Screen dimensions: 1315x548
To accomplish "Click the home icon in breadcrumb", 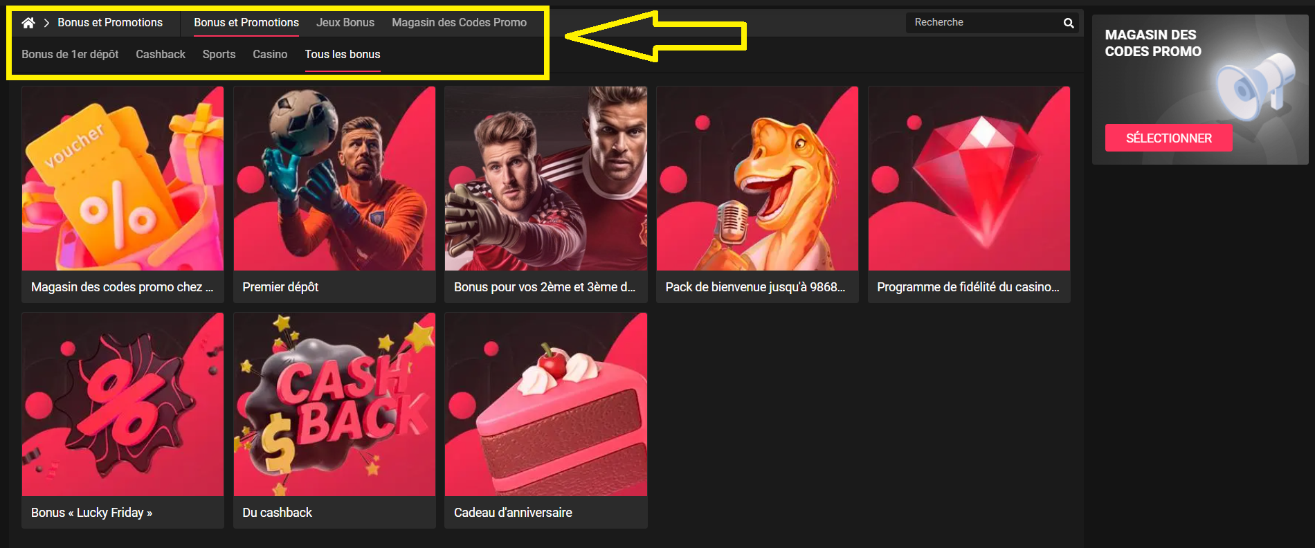I will point(28,23).
